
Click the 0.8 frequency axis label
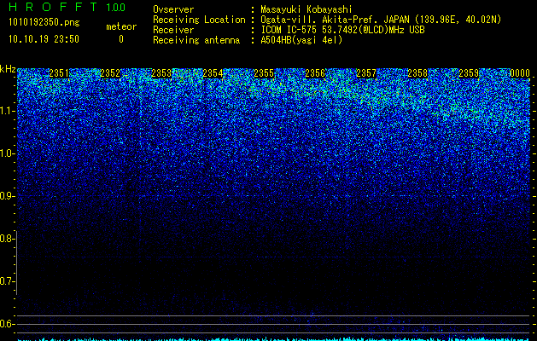pyautogui.click(x=7, y=239)
